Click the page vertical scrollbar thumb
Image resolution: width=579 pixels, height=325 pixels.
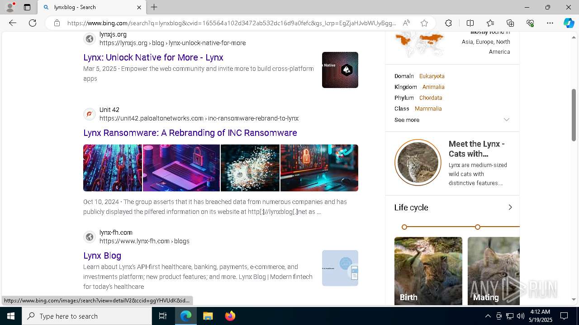pos(574,115)
